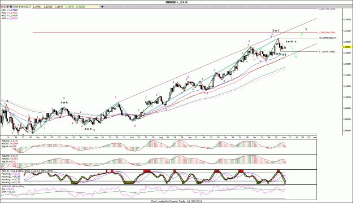Image resolution: width=353 pixels, height=203 pixels.
Task: Click the '1 or A' wave label on left
Action: tap(64, 103)
